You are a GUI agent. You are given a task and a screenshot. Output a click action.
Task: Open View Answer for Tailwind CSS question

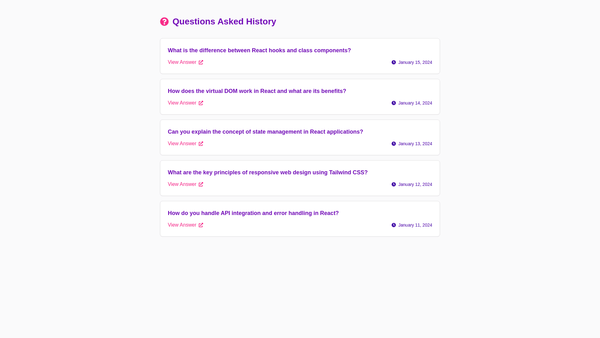click(182, 184)
